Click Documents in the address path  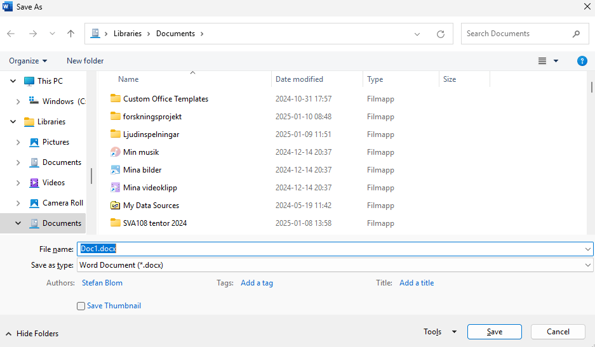[x=175, y=34]
